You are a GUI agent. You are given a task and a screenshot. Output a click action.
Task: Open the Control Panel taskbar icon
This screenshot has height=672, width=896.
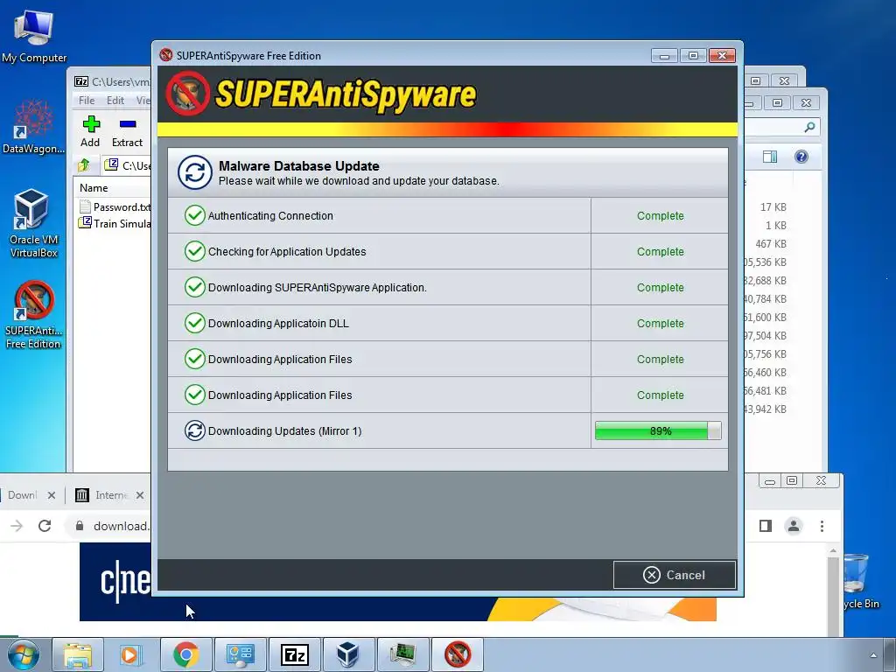240,654
